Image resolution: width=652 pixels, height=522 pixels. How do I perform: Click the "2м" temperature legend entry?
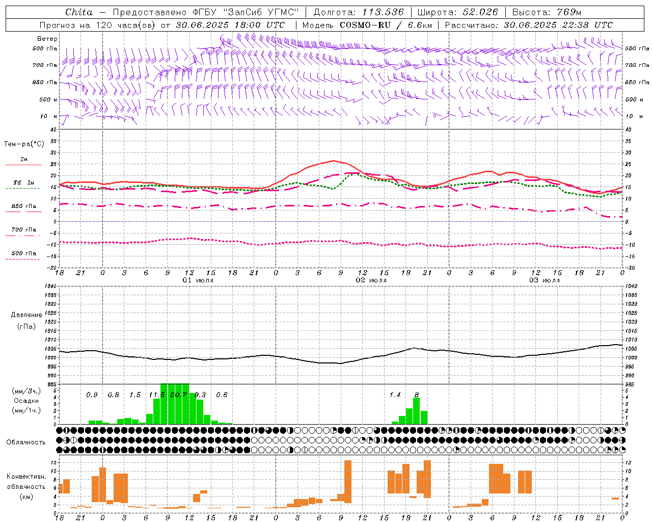click(24, 160)
